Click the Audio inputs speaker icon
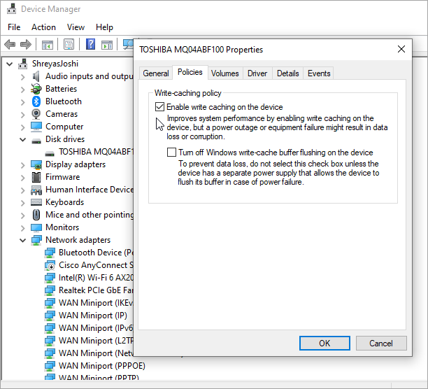Viewport: 428px width, 389px height. (x=36, y=76)
